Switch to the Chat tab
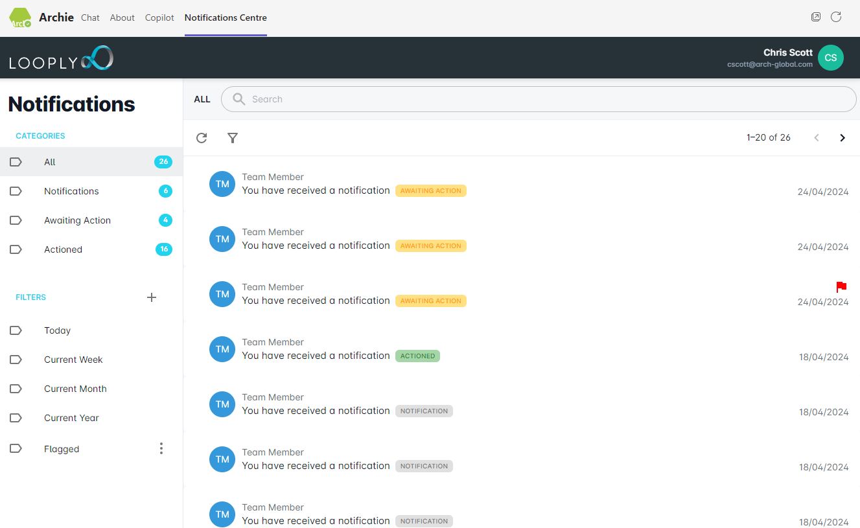The image size is (860, 528). coord(90,17)
